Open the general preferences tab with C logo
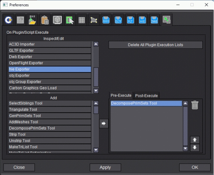The width and height of the screenshot is (214, 175). click(9, 20)
